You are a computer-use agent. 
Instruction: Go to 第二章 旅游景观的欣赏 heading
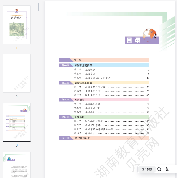pos(83,83)
